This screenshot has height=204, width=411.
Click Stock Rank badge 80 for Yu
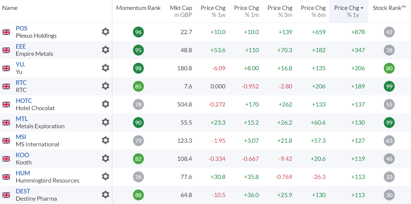tap(389, 68)
